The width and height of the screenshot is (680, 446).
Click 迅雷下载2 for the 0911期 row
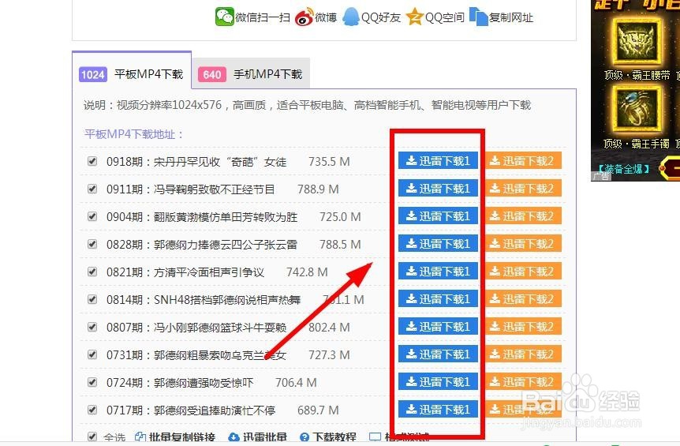[x=524, y=189]
